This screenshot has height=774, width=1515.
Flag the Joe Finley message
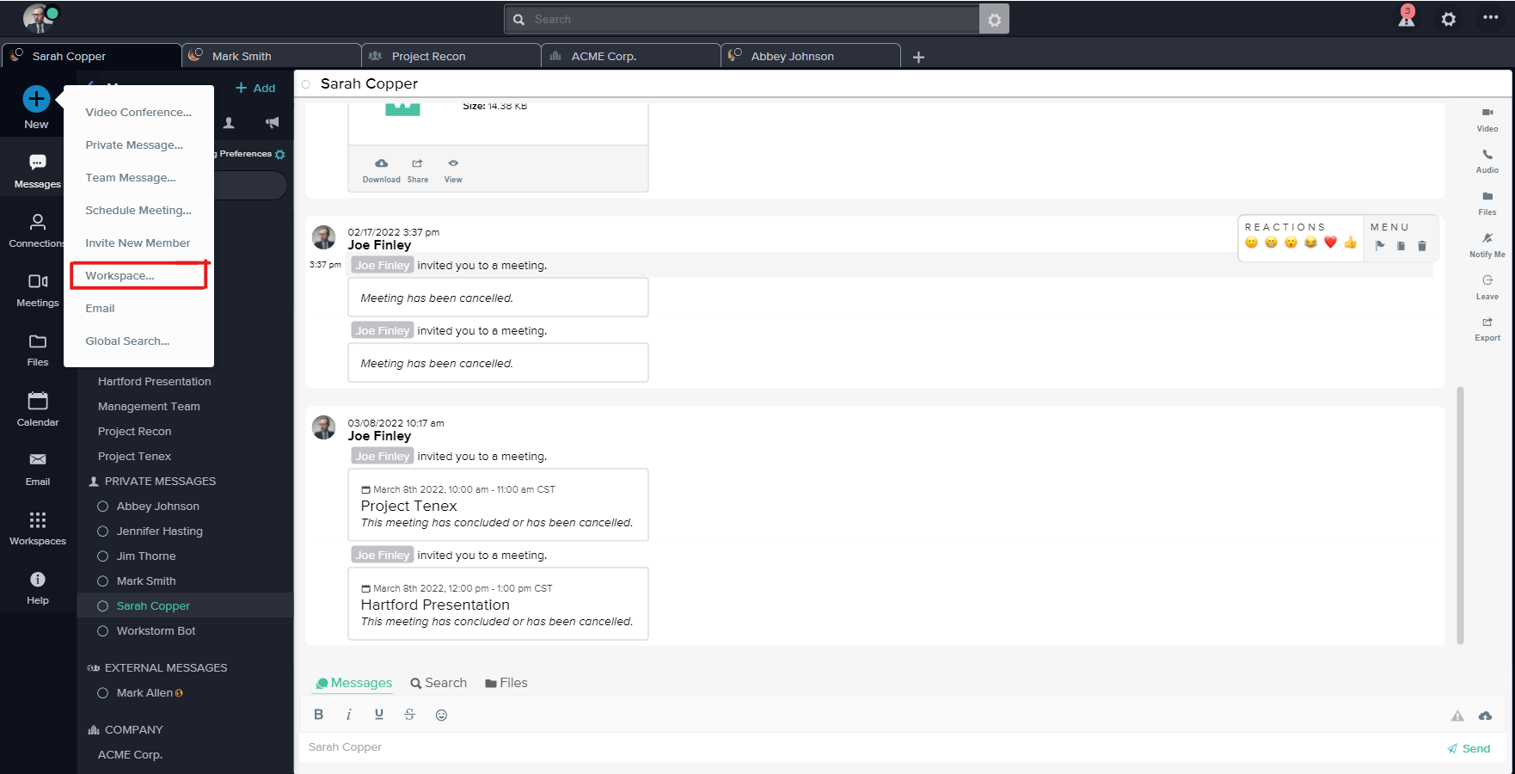(1380, 245)
